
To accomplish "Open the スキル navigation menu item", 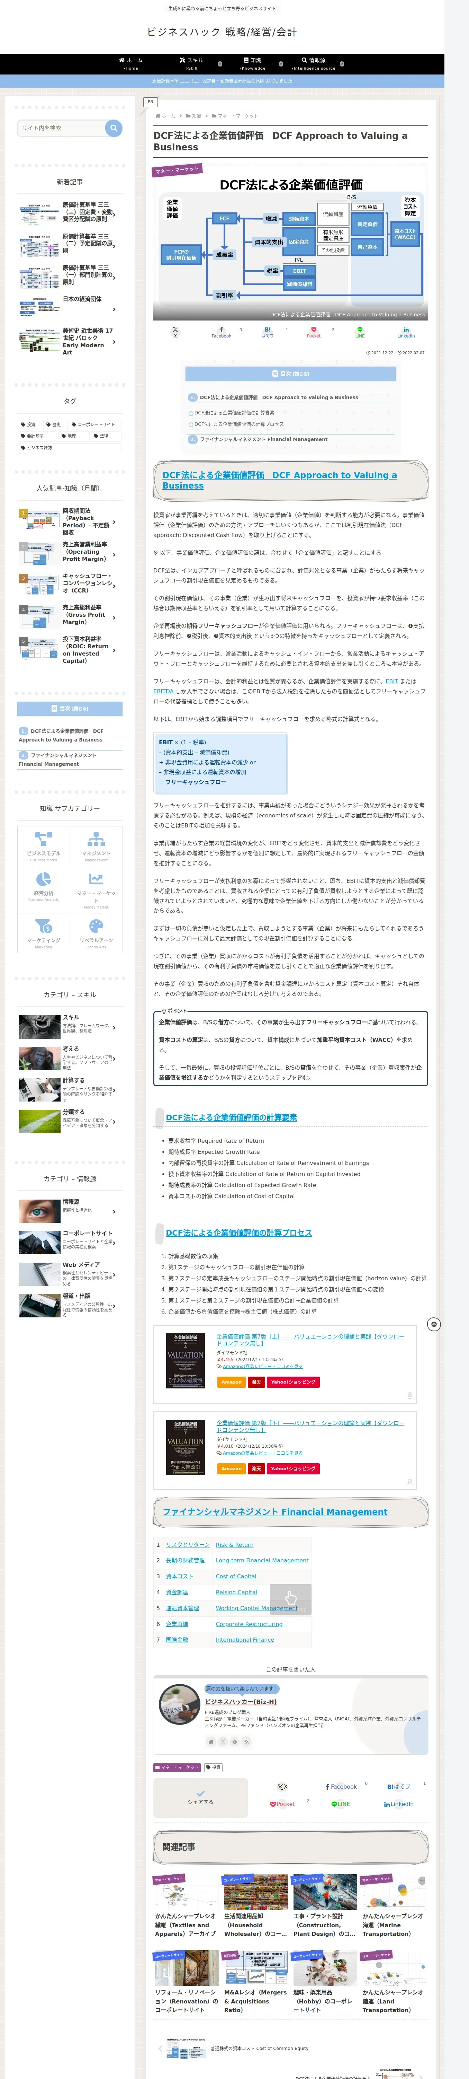I will tap(192, 64).
